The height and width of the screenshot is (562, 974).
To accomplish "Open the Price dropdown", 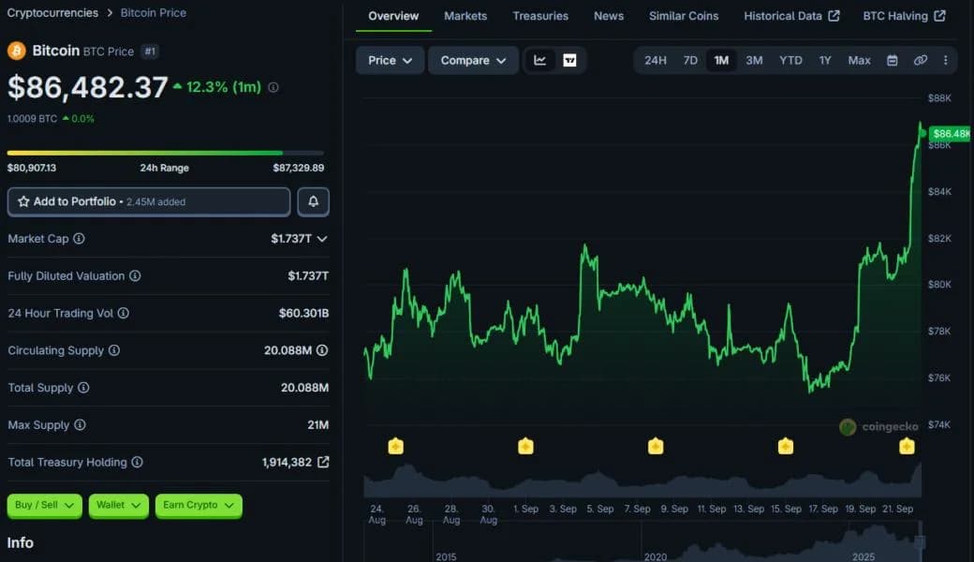I will coord(391,60).
